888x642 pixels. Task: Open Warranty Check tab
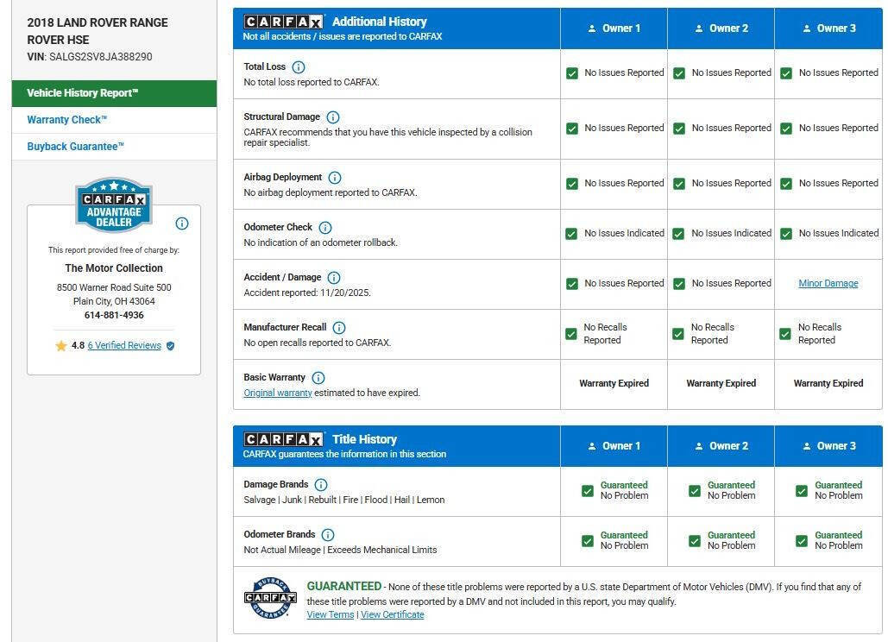[x=67, y=120]
